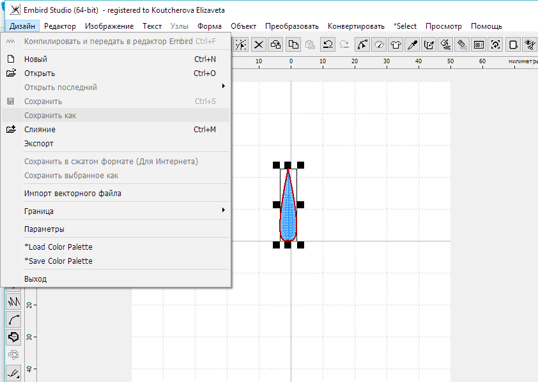
Task: Select the fill with opening tool icon
Action: click(x=13, y=337)
